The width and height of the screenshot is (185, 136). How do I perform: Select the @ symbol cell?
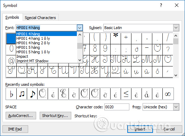11,61
